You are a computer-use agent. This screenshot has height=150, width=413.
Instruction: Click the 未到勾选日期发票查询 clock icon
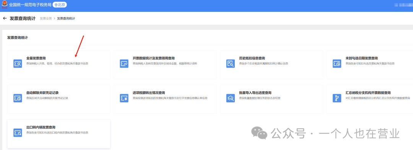pos(337,64)
